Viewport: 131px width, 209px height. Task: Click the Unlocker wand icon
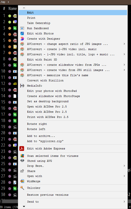pos(22,188)
